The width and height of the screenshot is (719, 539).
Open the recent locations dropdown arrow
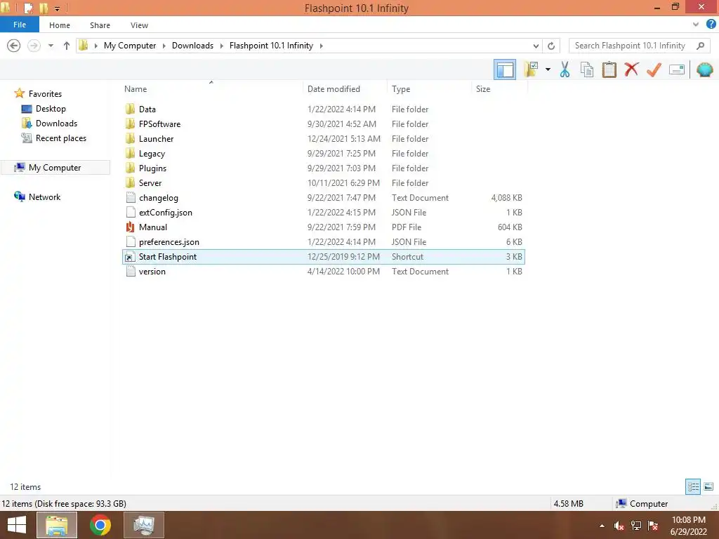pyautogui.click(x=51, y=46)
